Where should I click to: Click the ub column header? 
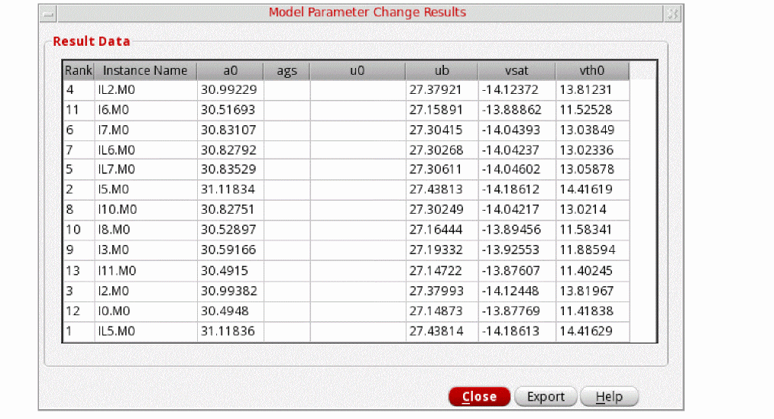pos(442,70)
